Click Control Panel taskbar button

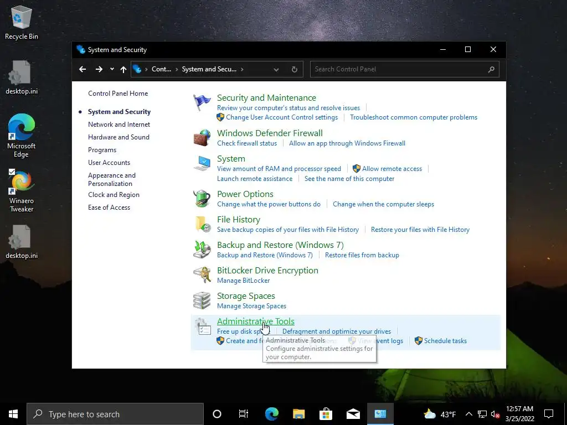(380, 414)
